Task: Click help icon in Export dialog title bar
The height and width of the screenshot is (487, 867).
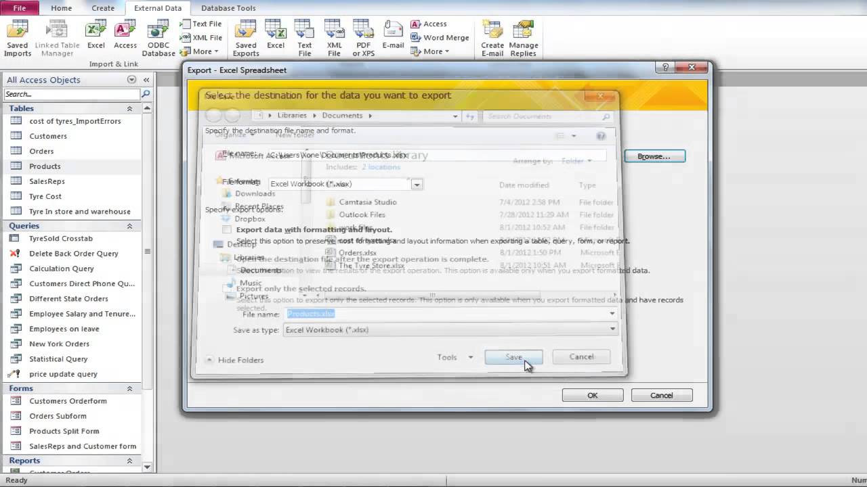Action: tap(666, 68)
